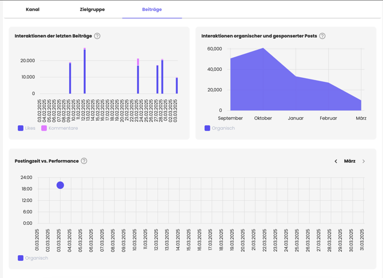The height and width of the screenshot is (278, 383).
Task: Open help icon beside Postingzeit vs. Performance
Action: point(84,161)
